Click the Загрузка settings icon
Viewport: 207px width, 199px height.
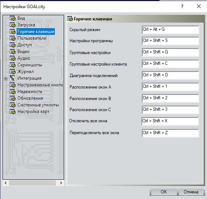[x=13, y=25]
